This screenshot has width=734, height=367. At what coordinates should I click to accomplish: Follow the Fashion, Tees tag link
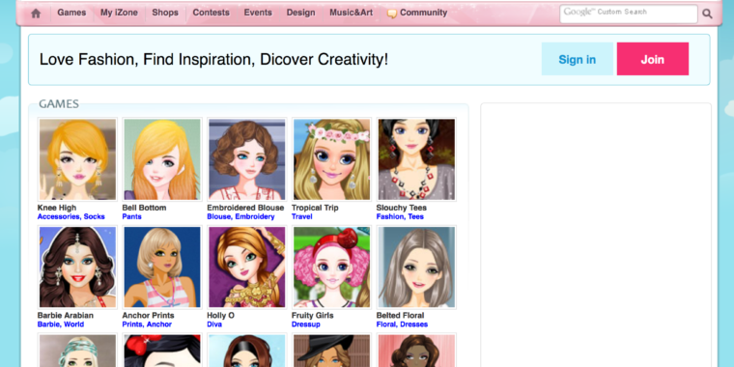pos(400,216)
